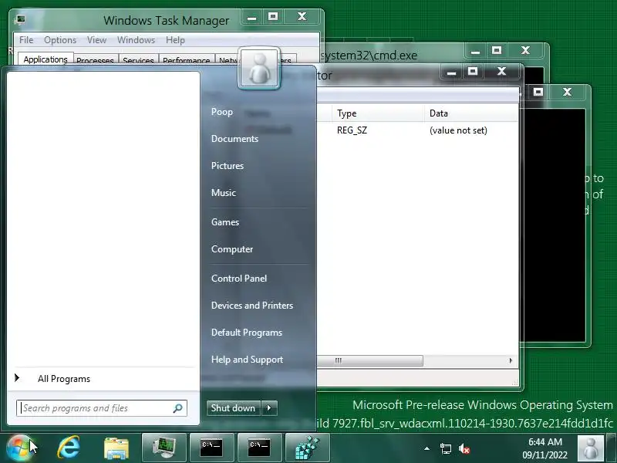Close the Task Manager window

pyautogui.click(x=302, y=17)
